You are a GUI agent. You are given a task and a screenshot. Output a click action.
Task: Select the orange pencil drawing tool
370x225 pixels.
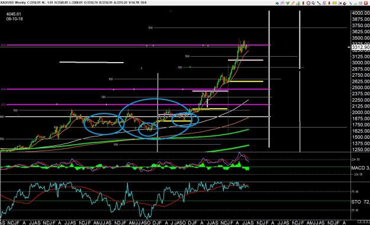(x=293, y=3)
